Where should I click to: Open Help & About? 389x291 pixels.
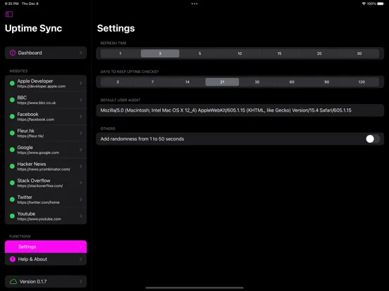pyautogui.click(x=46, y=259)
